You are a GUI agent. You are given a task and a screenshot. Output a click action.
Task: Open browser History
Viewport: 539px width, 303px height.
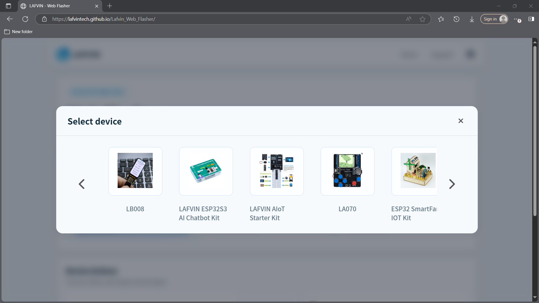(x=456, y=19)
